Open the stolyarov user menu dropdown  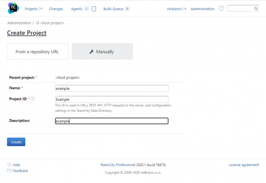coord(185,9)
